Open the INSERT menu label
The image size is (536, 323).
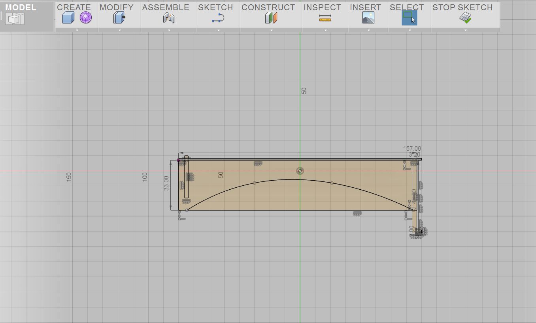click(366, 7)
